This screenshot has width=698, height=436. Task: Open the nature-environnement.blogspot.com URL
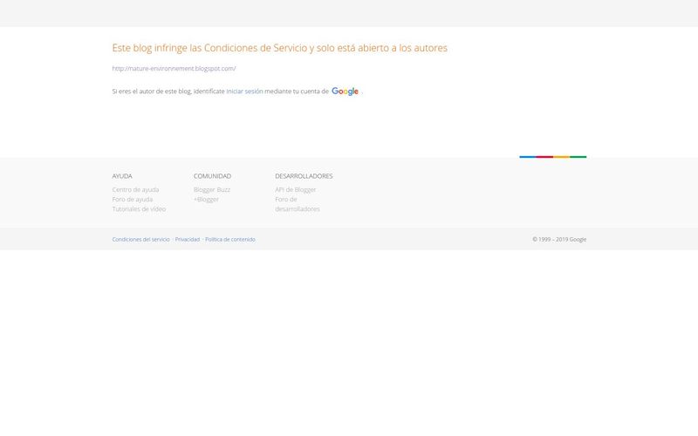(174, 69)
